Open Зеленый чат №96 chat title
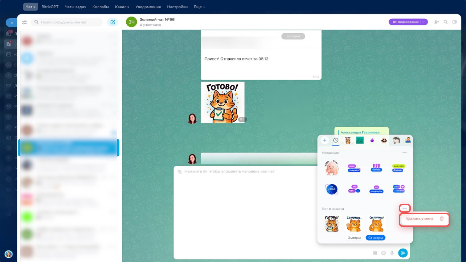This screenshot has height=262, width=466. (157, 20)
